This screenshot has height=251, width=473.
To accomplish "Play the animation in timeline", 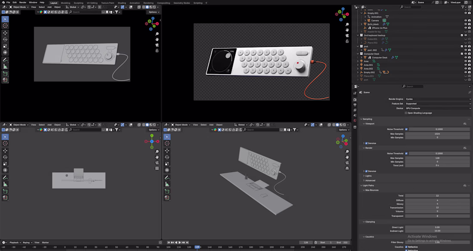I will pyautogui.click(x=180, y=242).
